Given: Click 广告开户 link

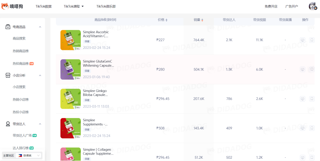Looking at the screenshot, I should point(292,6).
